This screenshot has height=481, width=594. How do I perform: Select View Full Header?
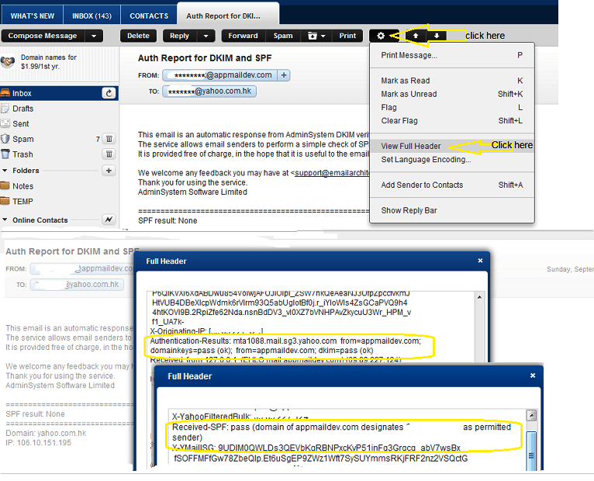tap(451, 146)
